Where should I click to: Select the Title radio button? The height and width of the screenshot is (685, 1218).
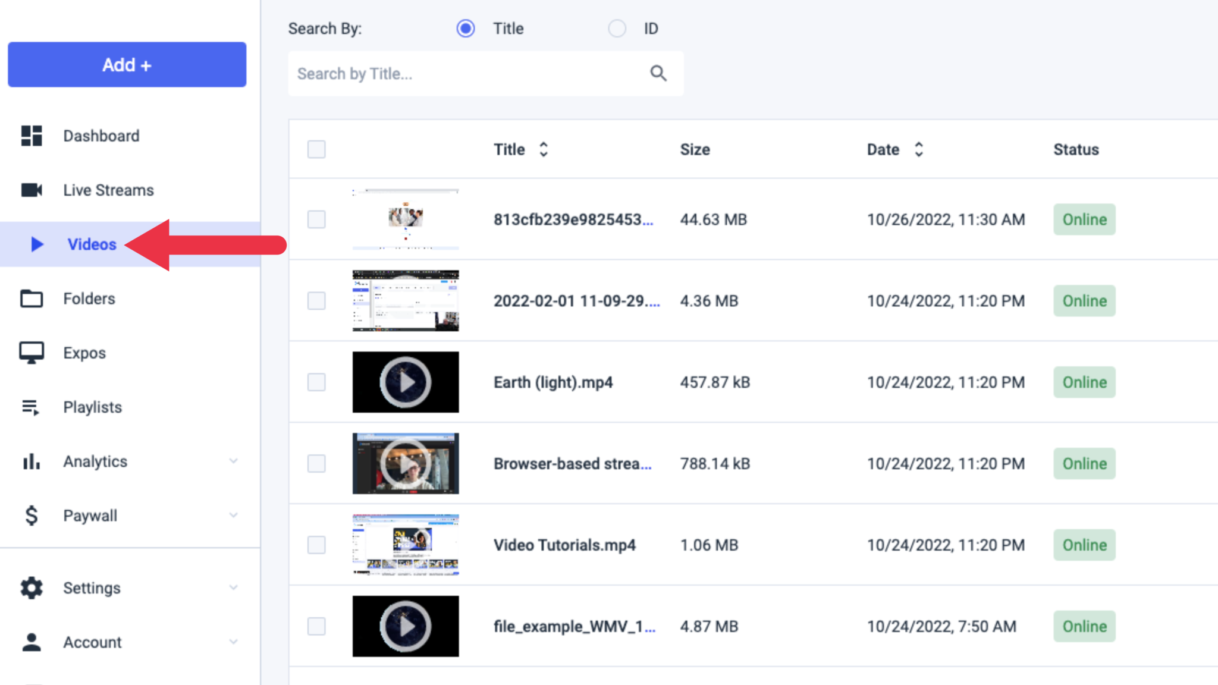click(466, 28)
